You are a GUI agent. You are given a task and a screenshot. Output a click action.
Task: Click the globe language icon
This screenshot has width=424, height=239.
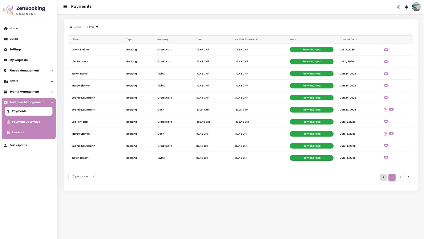[x=399, y=7]
